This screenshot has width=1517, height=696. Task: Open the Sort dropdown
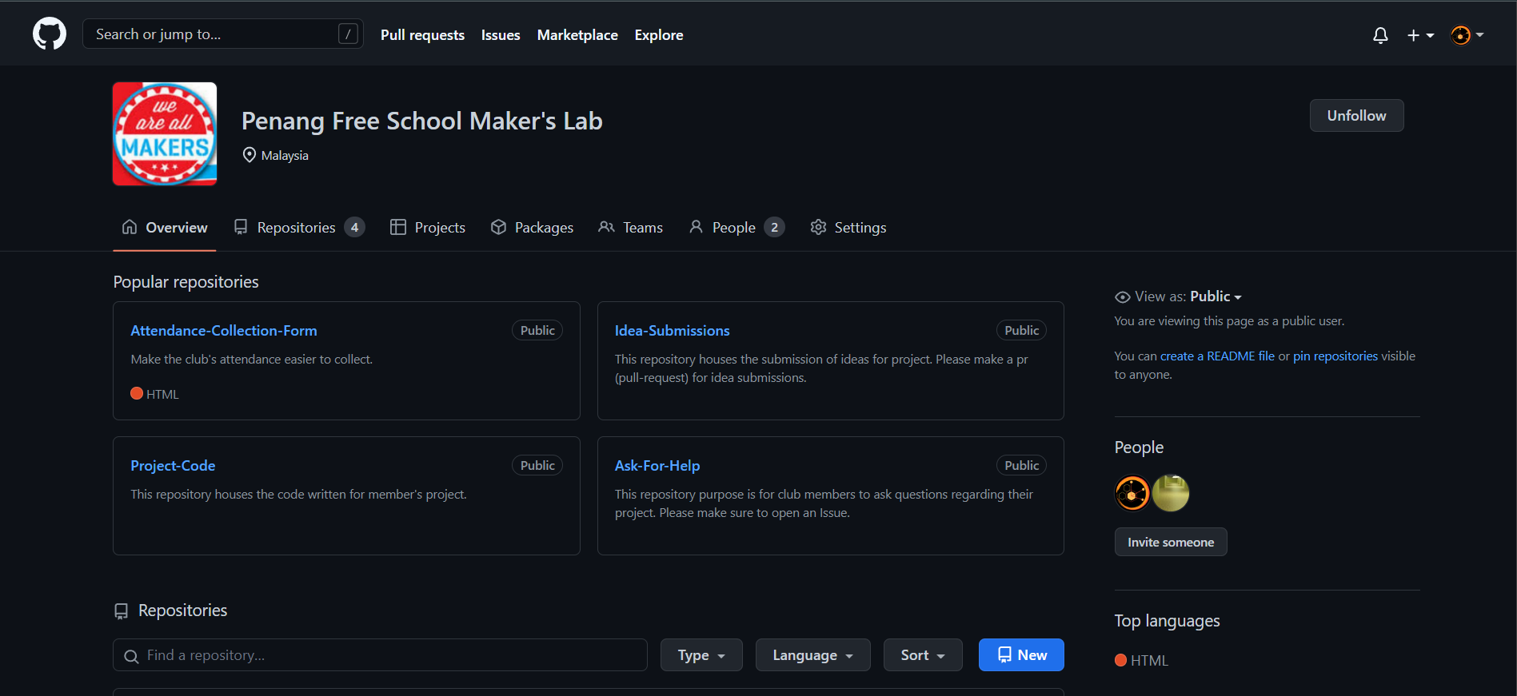[x=923, y=655]
